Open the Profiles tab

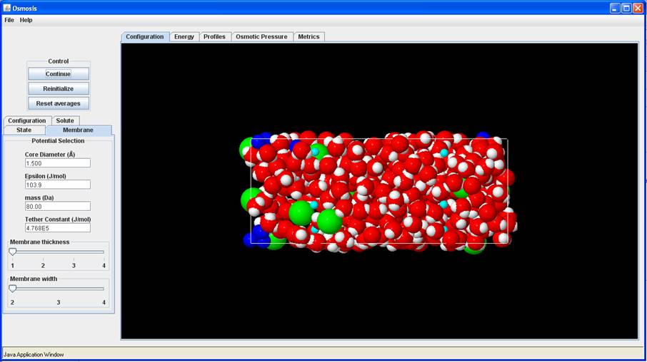(x=214, y=36)
